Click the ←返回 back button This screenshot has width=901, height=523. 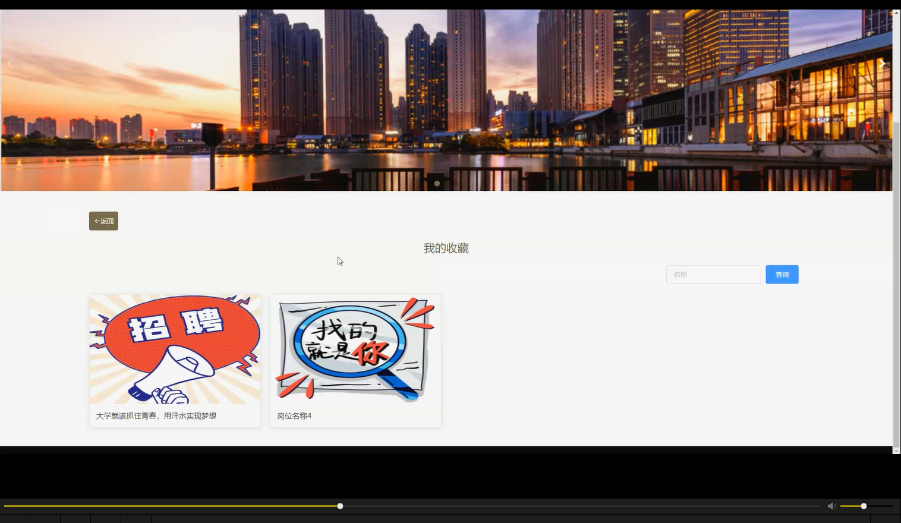pyautogui.click(x=103, y=221)
